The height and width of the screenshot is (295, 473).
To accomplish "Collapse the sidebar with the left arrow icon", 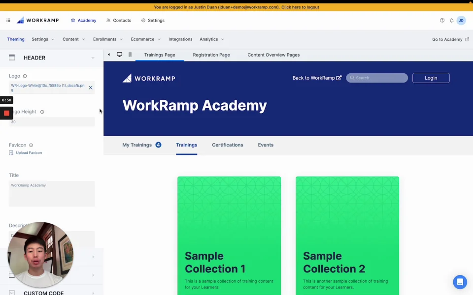I will [x=109, y=55].
